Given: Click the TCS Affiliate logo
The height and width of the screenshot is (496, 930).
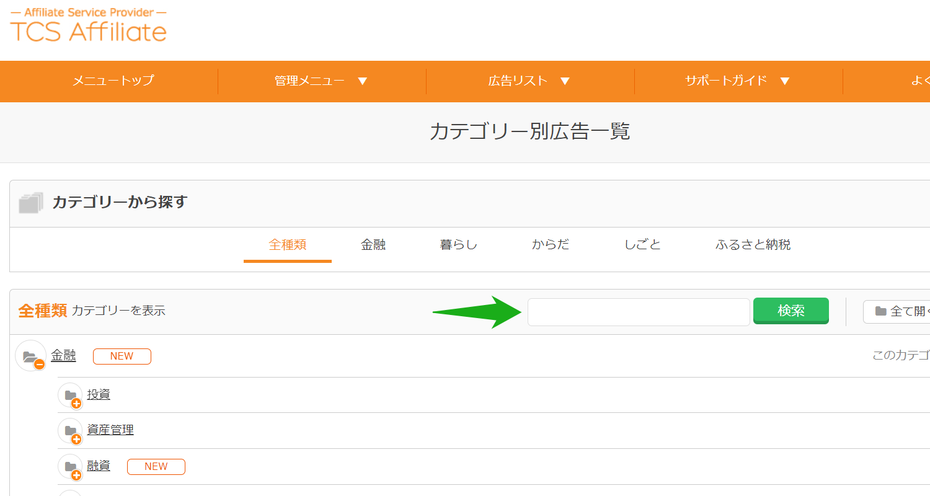Looking at the screenshot, I should [88, 25].
